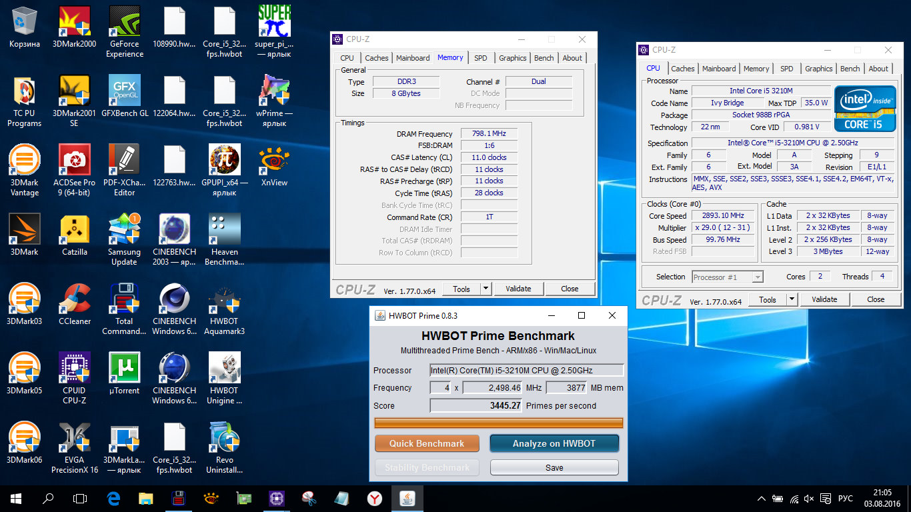This screenshot has width=911, height=512.
Task: Open the GFXBench GL desktop icon
Action: point(125,96)
